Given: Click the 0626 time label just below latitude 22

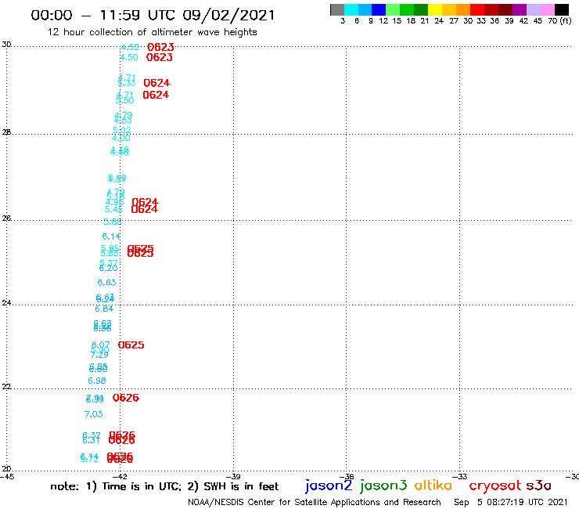Looking at the screenshot, I should [x=126, y=398].
